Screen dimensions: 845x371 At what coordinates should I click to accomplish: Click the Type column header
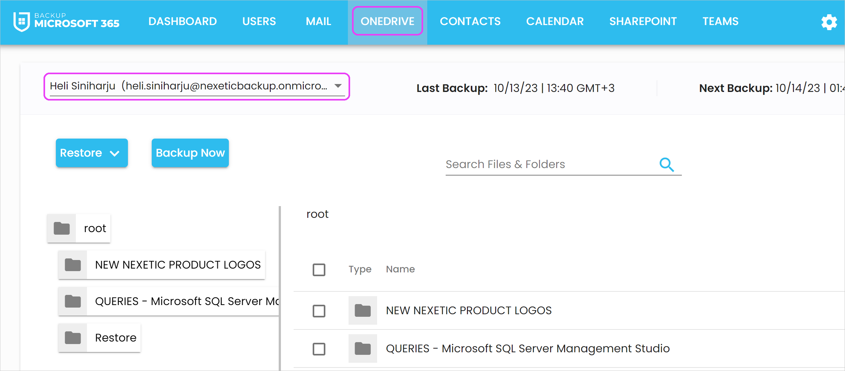(360, 269)
